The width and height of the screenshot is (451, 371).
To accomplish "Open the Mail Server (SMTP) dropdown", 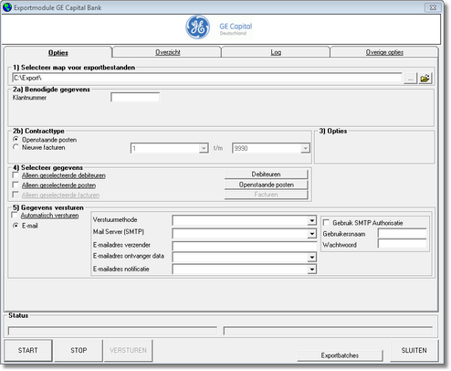I will pos(312,234).
